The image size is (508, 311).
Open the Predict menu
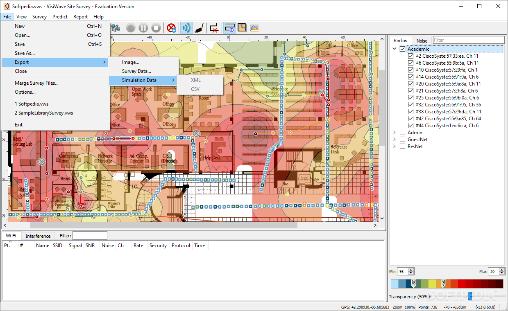pos(60,17)
